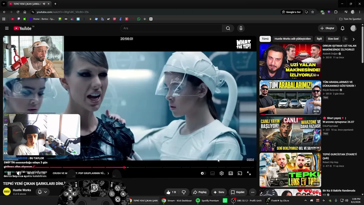Image resolution: width=364 pixels, height=205 pixels.
Task: Go to the YouTube home logo
Action: pyautogui.click(x=22, y=28)
